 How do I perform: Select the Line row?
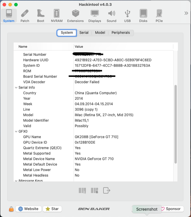[x=94, y=109]
